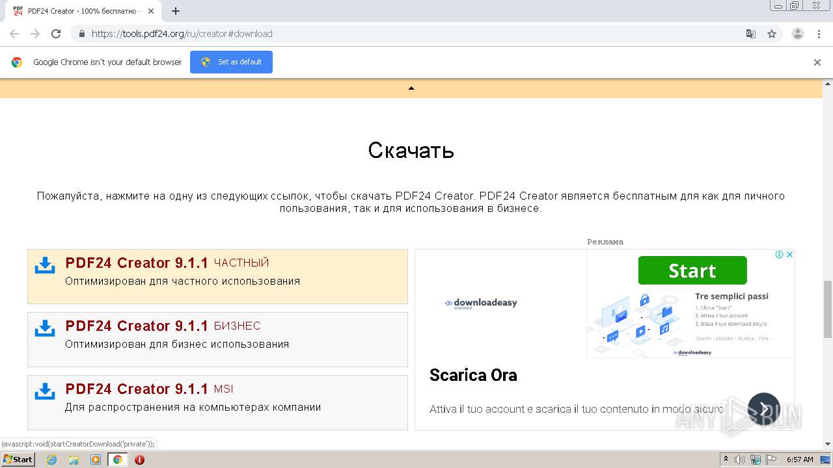
Task: Open File Explorer folder in taskbar
Action: [x=74, y=460]
